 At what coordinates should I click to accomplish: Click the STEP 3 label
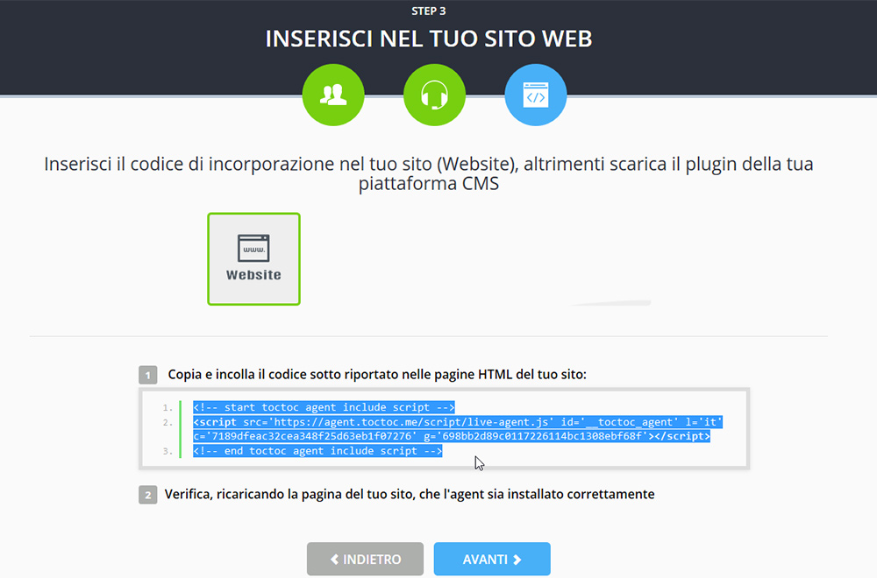pos(429,11)
